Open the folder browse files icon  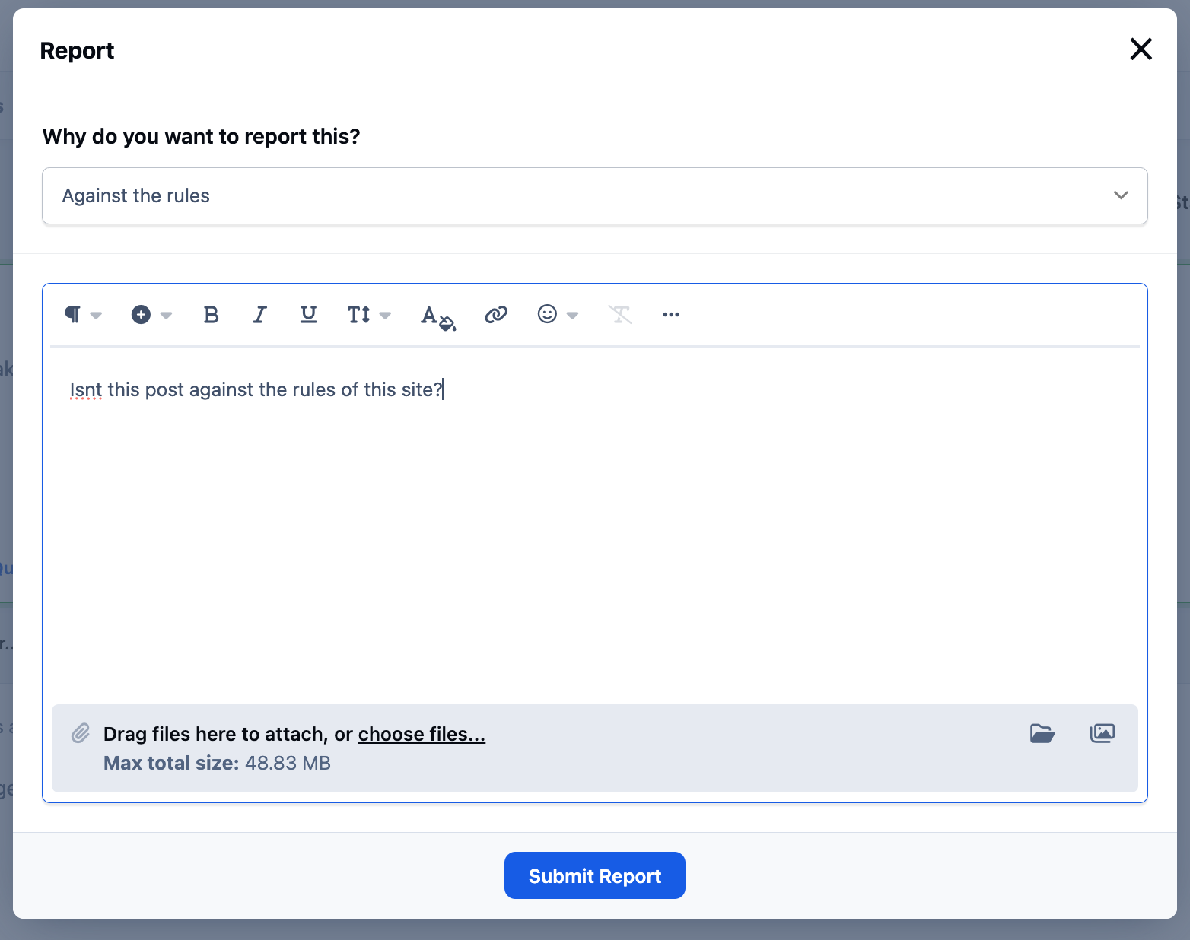click(1042, 733)
